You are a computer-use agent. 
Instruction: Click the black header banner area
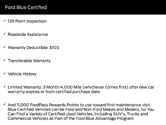tap(83, 7)
